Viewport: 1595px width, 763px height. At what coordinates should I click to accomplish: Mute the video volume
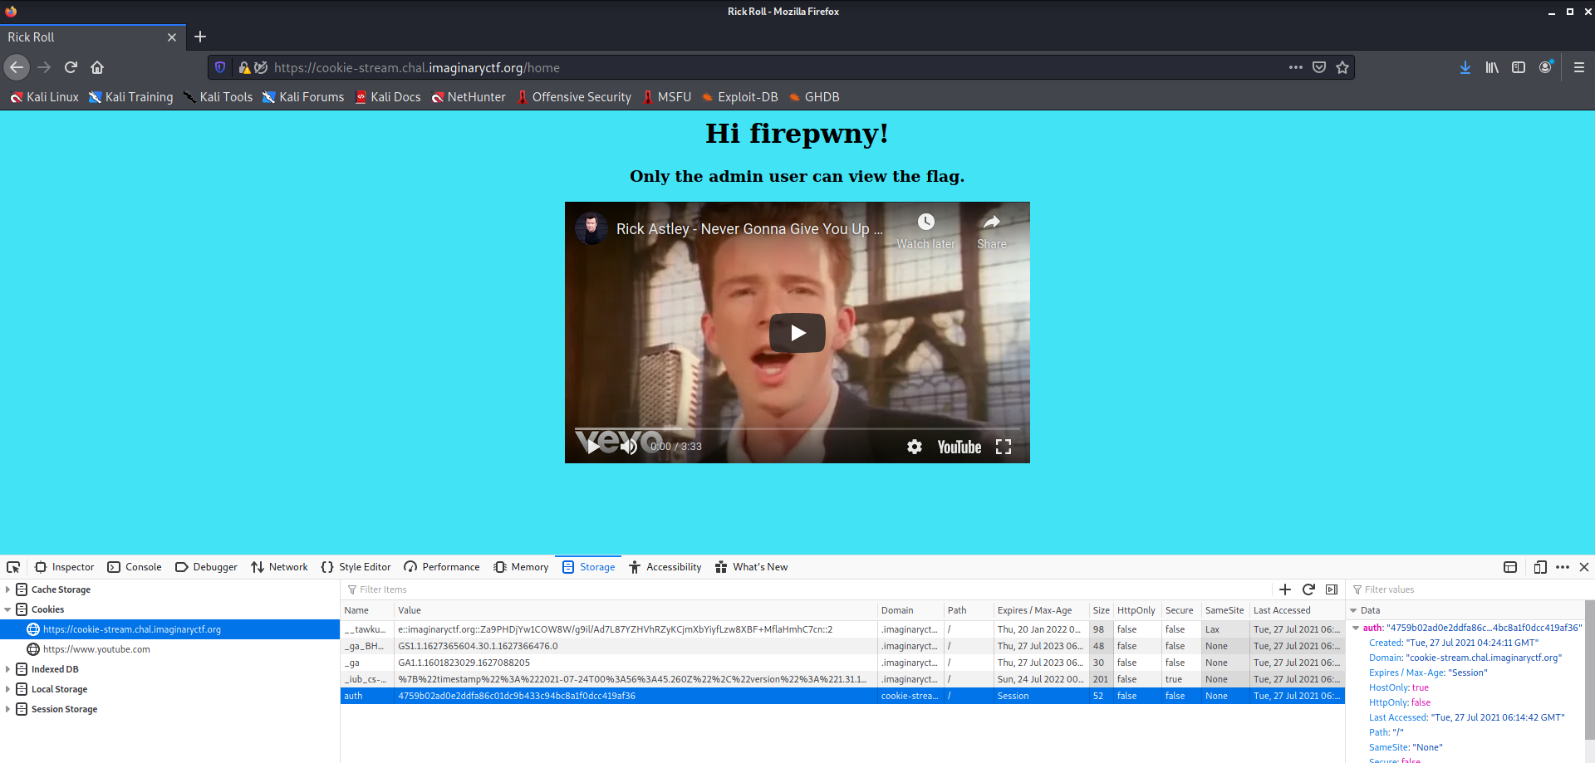coord(629,447)
